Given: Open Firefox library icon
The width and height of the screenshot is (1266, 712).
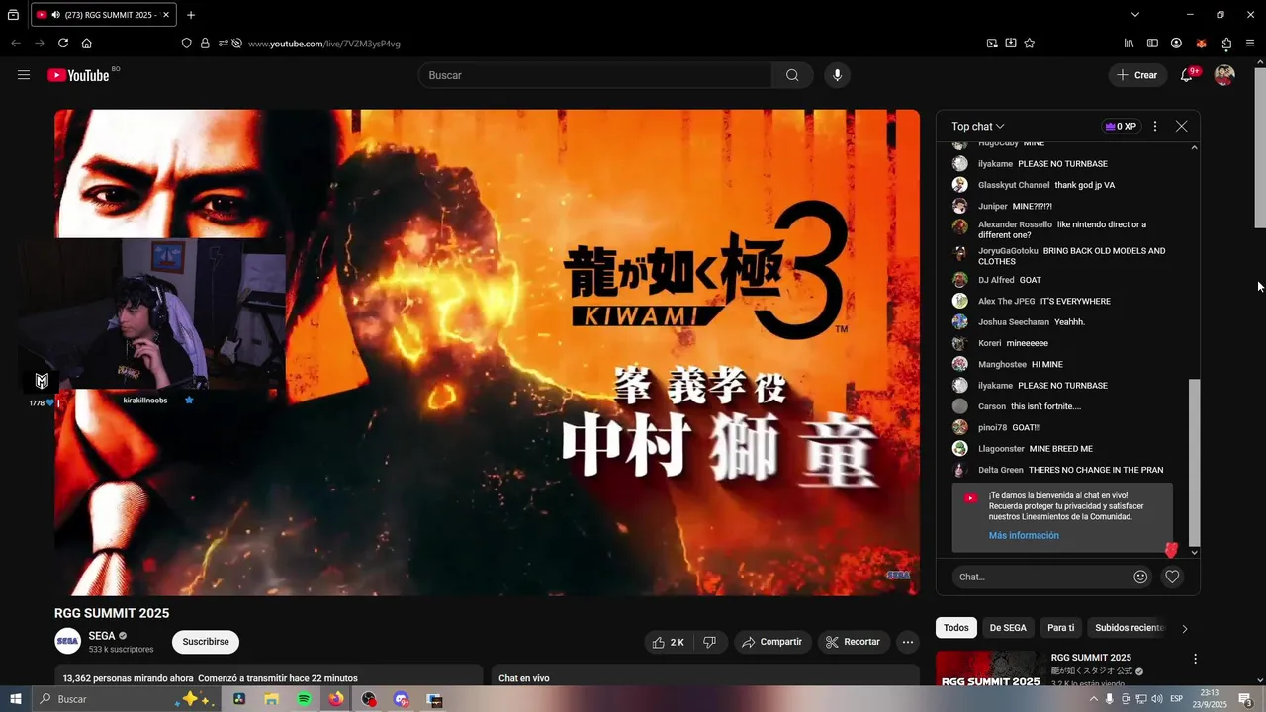Looking at the screenshot, I should coord(1129,44).
